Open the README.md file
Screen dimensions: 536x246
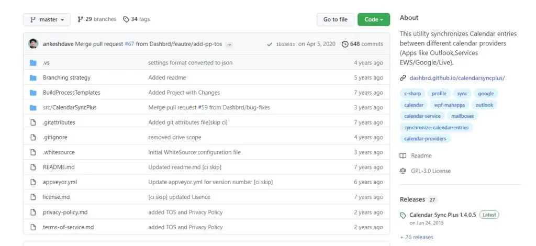59,167
